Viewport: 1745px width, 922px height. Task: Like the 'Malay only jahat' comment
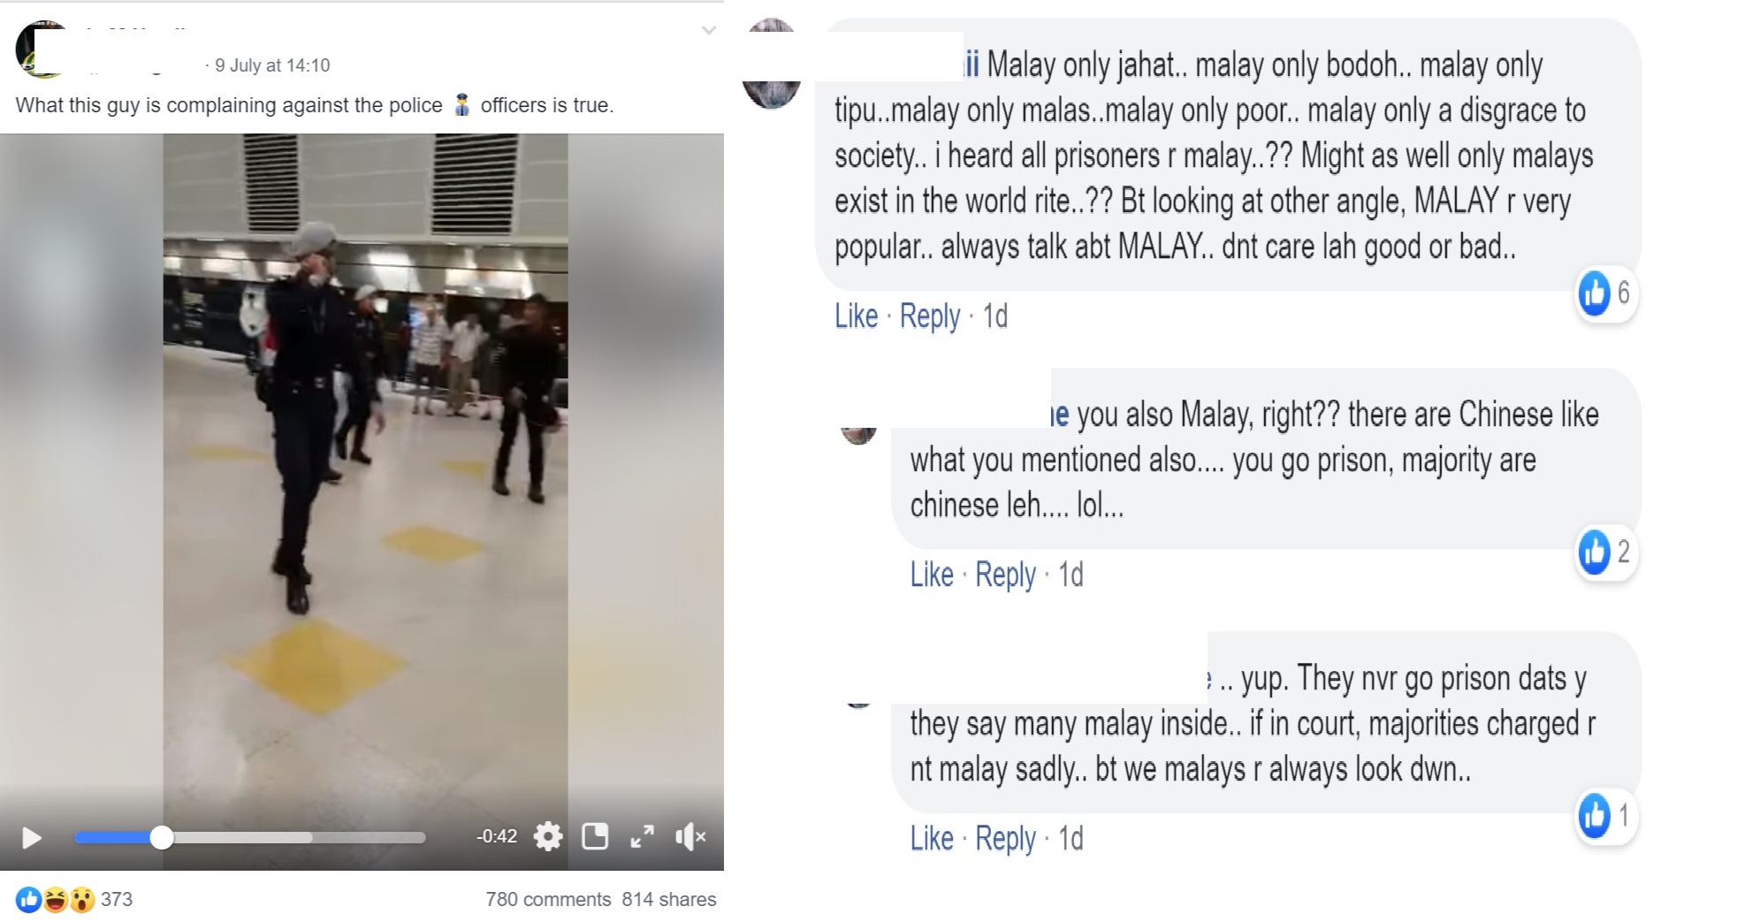coord(856,316)
